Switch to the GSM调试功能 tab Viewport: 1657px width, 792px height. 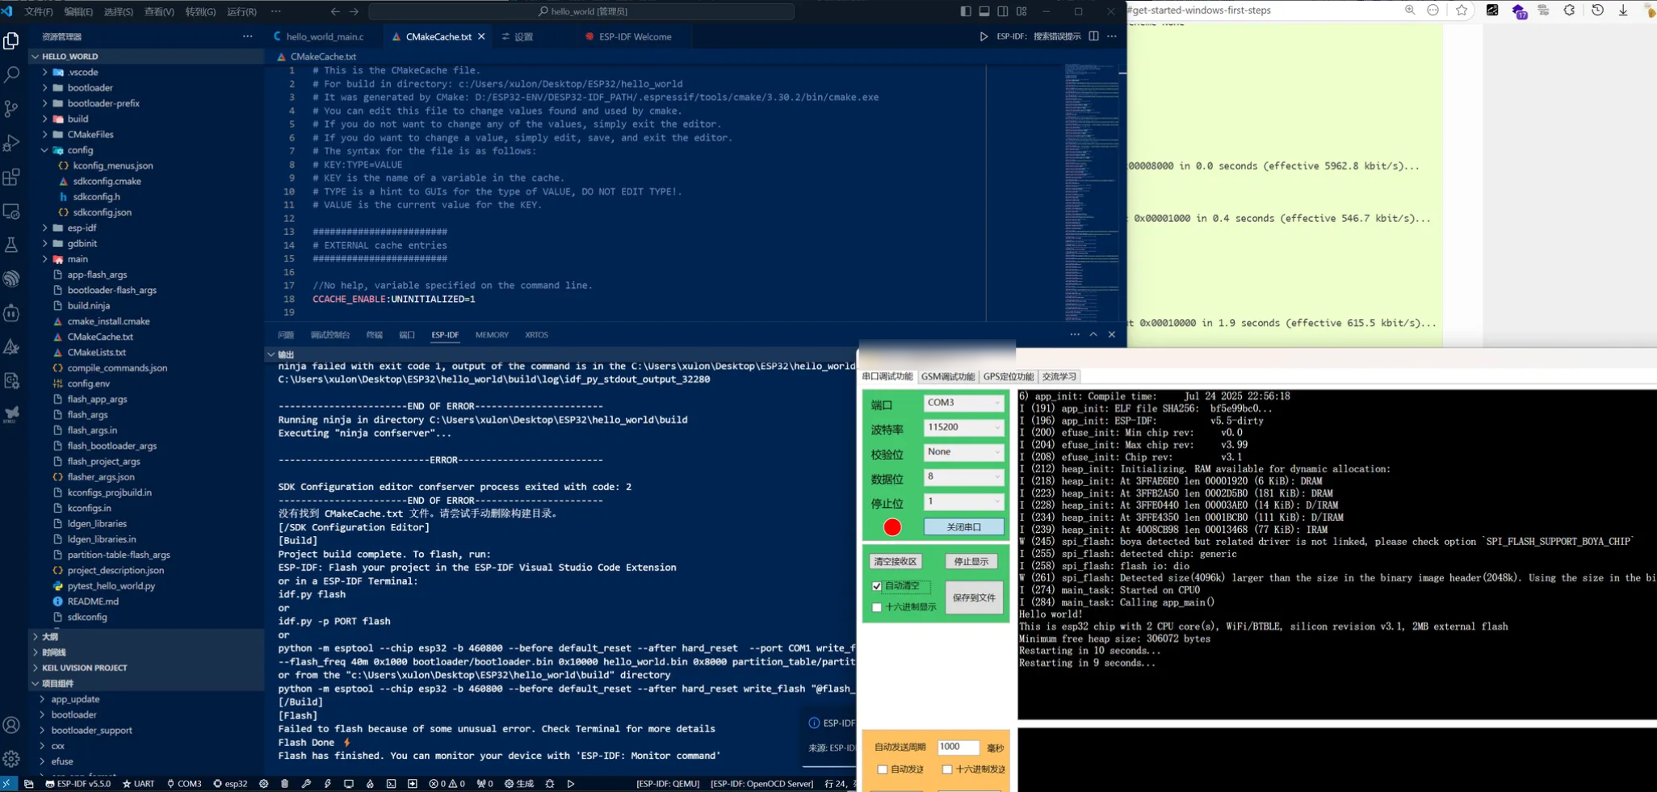pyautogui.click(x=947, y=376)
